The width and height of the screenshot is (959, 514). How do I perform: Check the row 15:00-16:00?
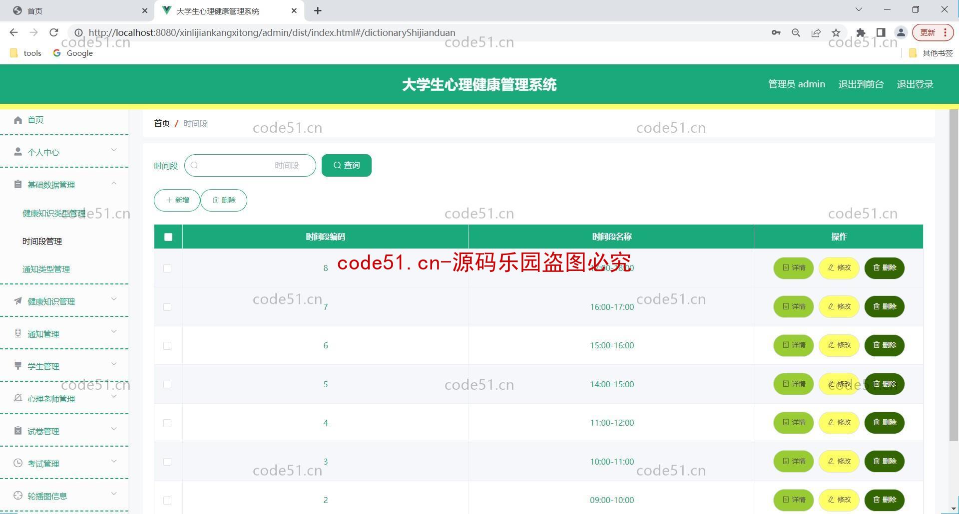pyautogui.click(x=167, y=346)
